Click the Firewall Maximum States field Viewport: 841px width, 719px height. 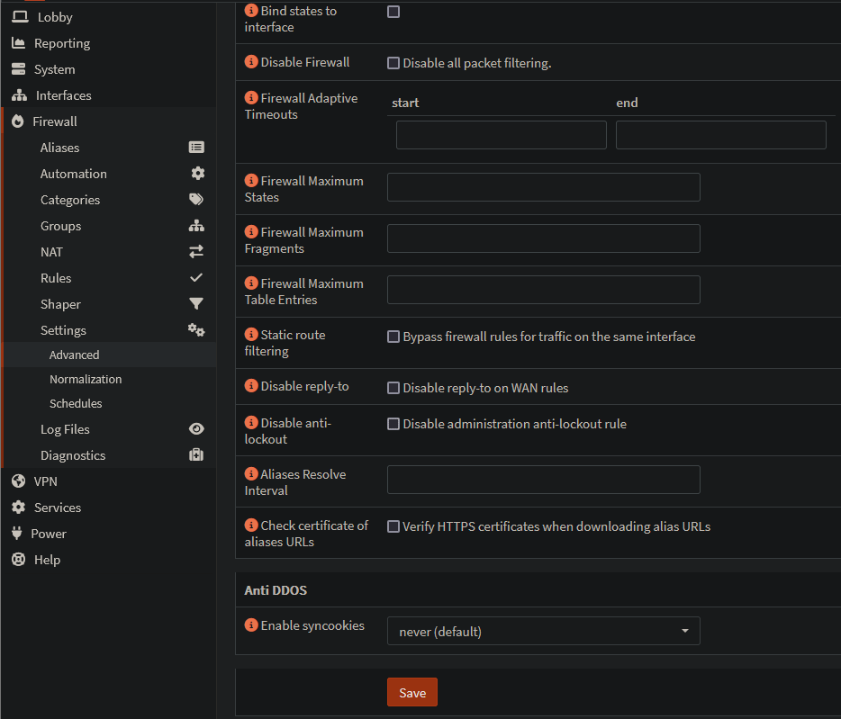[543, 187]
